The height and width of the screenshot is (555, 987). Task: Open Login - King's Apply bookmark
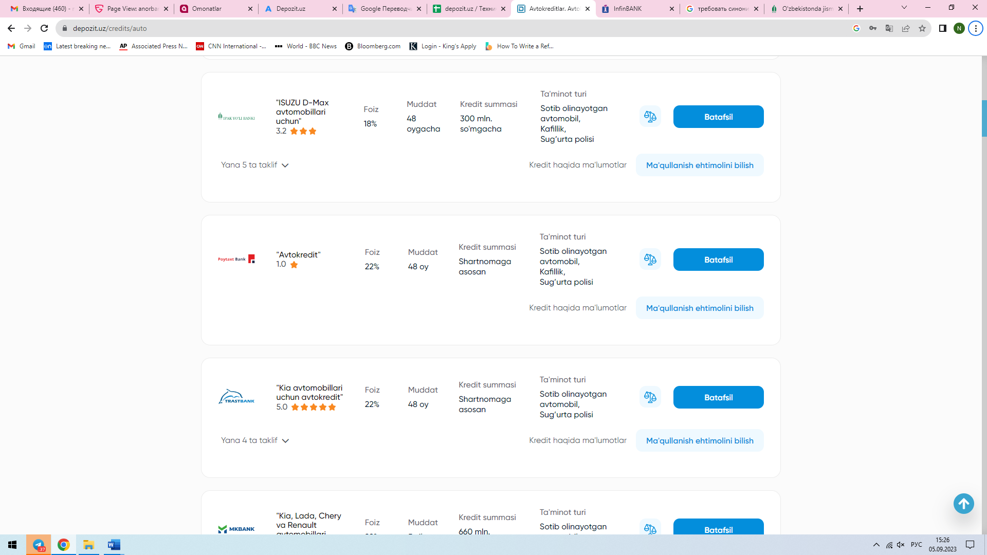pyautogui.click(x=443, y=46)
